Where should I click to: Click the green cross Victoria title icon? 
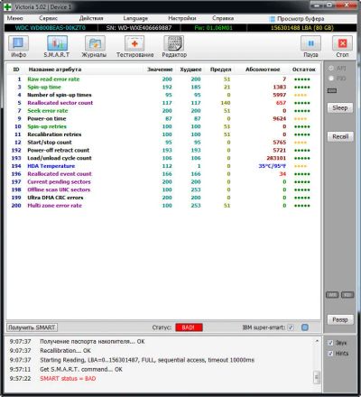8,6
